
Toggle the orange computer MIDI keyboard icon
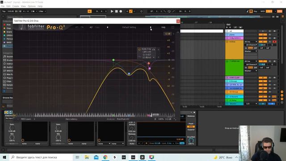coord(251,11)
